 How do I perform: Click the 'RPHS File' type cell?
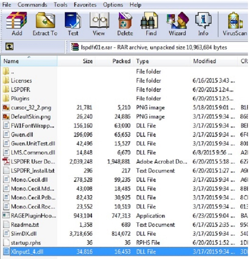coord(148,243)
